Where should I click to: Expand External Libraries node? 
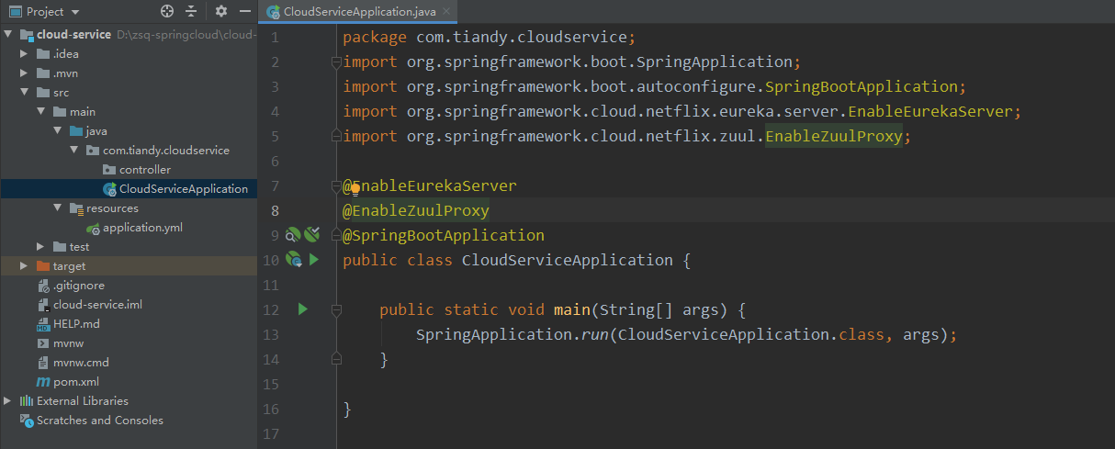[x=9, y=401]
